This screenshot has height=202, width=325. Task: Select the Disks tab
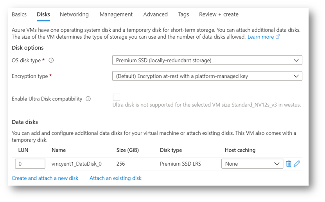[x=43, y=14]
